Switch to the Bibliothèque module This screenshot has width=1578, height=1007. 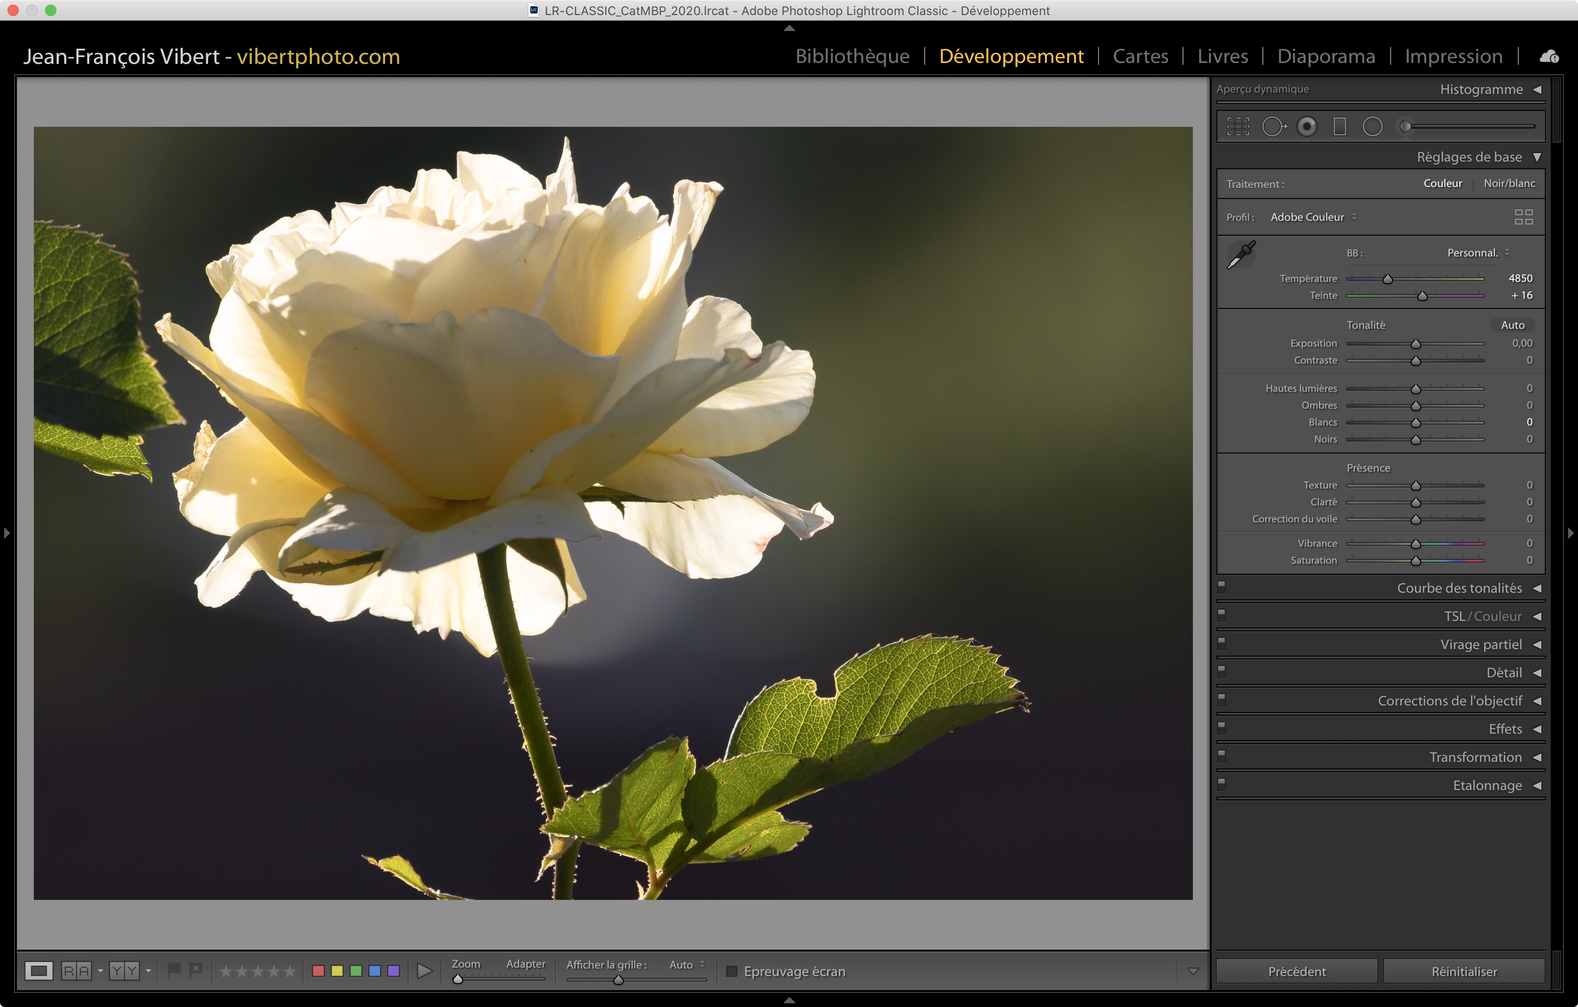point(852,56)
